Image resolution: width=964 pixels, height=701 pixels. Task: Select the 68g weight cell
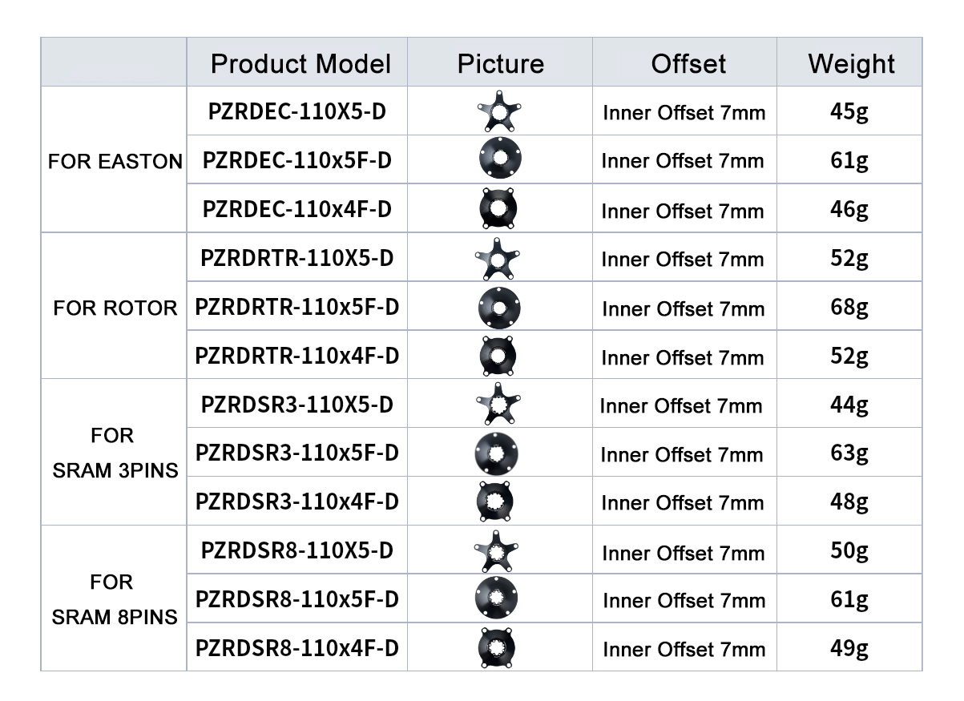(849, 308)
